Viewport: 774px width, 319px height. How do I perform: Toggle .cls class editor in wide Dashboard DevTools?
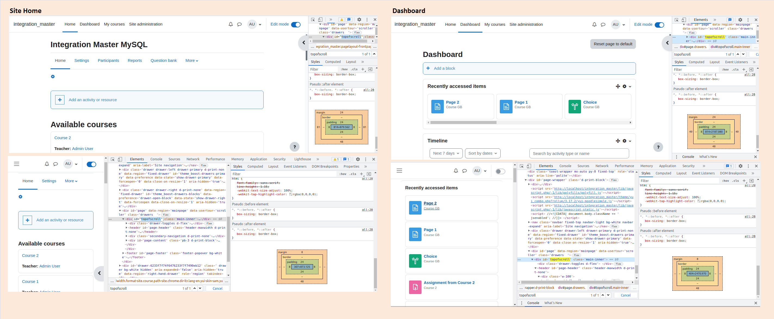tap(735, 69)
